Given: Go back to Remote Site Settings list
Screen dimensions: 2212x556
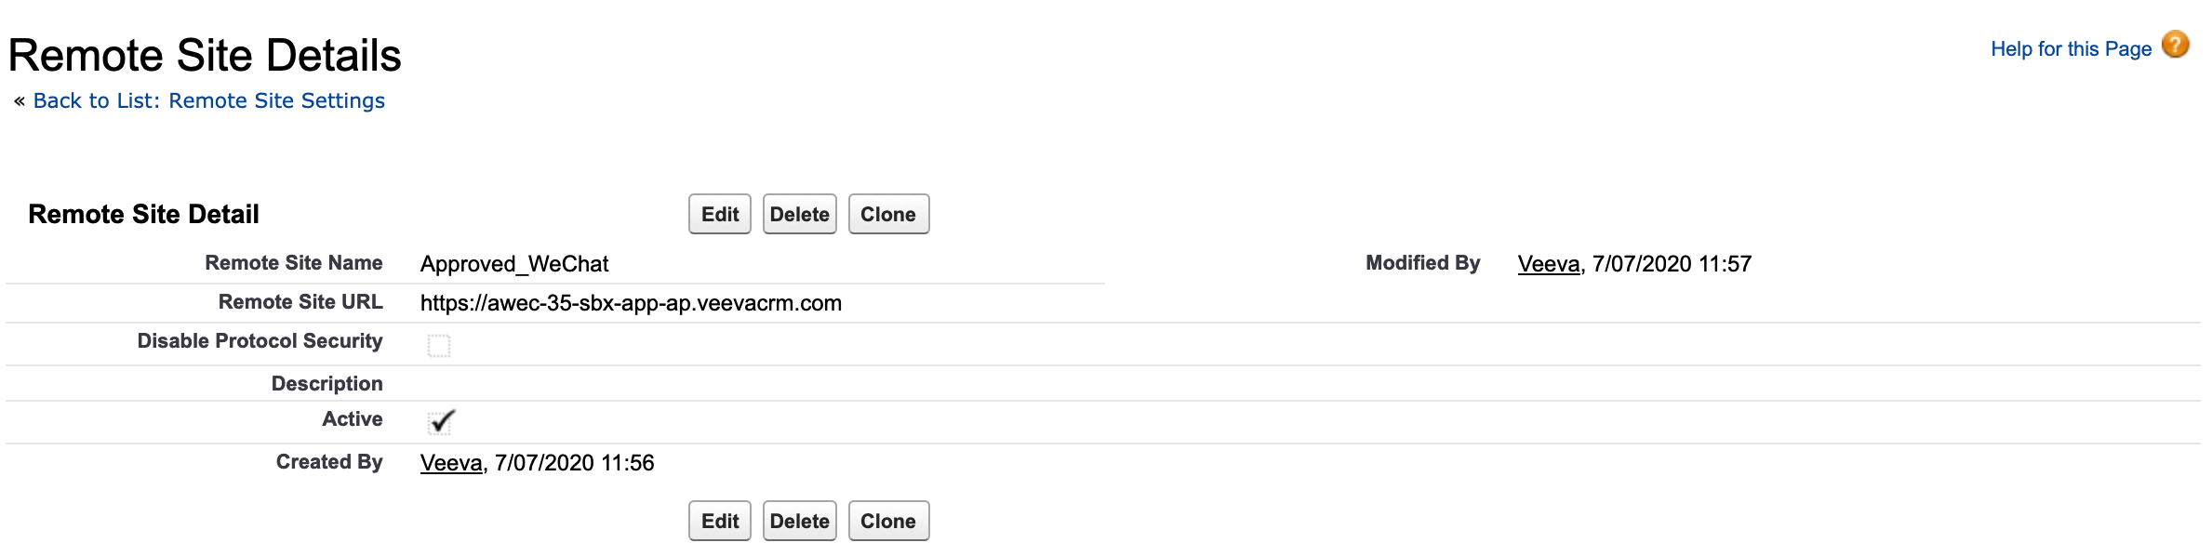Looking at the screenshot, I should pos(208,100).
